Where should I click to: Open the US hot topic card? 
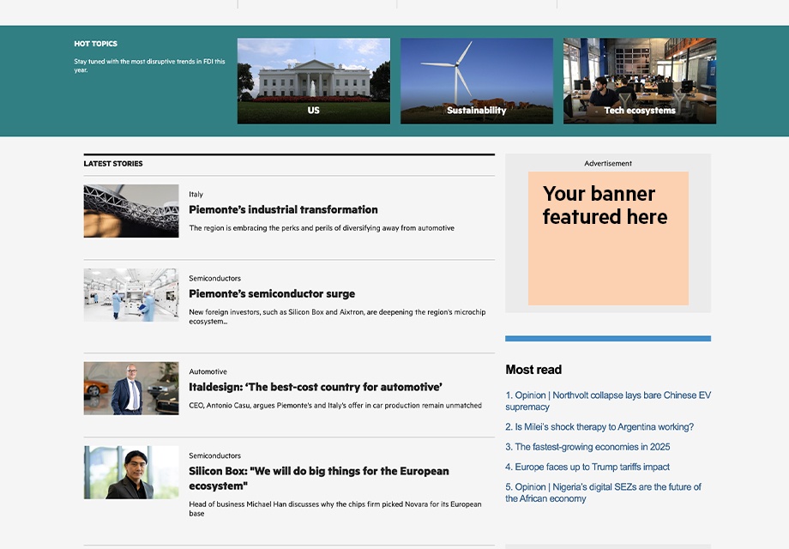tap(313, 80)
